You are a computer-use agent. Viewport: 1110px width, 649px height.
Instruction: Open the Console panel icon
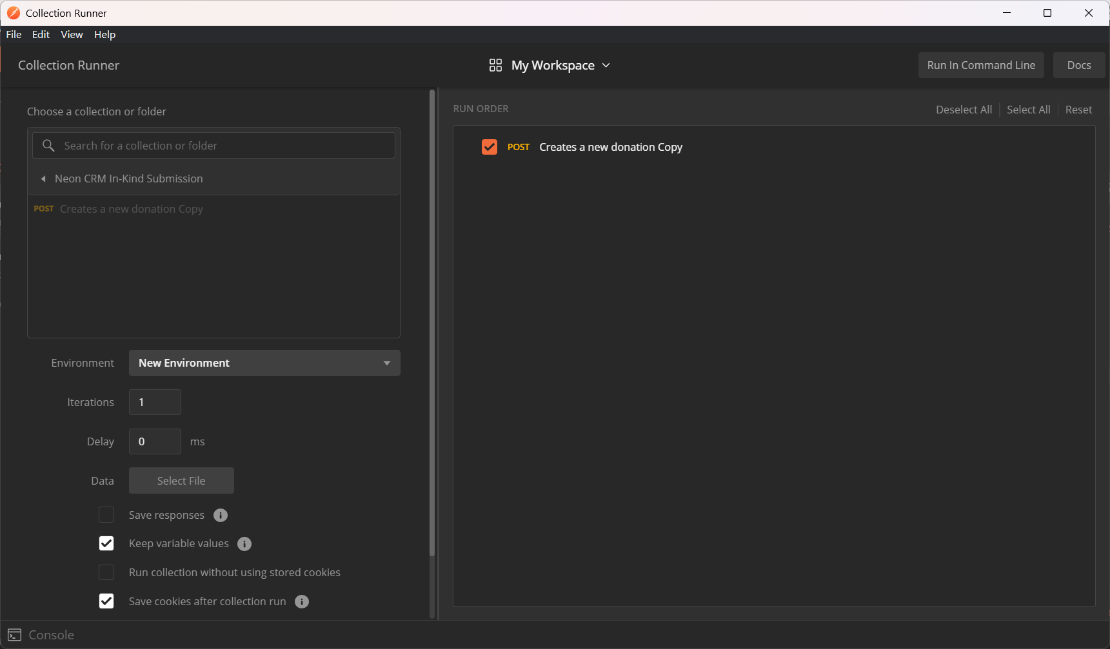(15, 635)
